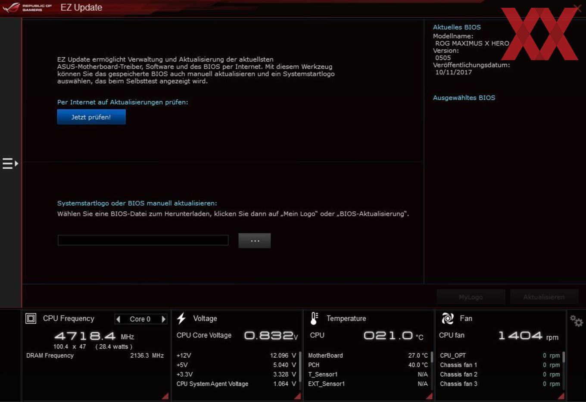Click the MotherBoard temperature row

(x=368, y=356)
